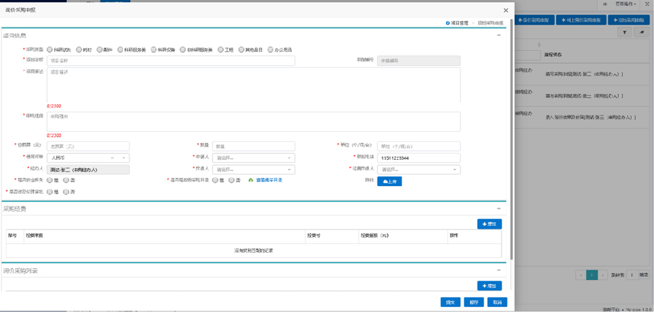Select the 科研试剂 purchase type radio
The width and height of the screenshot is (654, 312).
50,50
